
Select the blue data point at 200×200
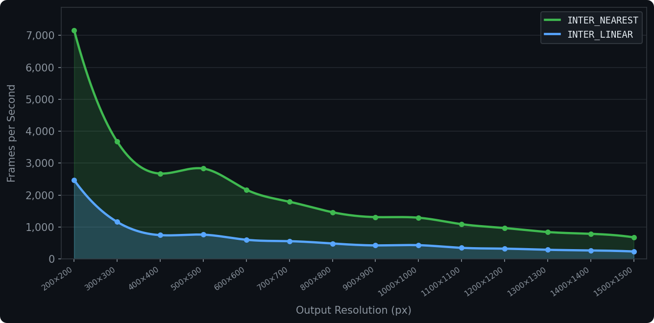pos(74,181)
